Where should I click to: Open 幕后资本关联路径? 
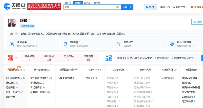(191, 87)
